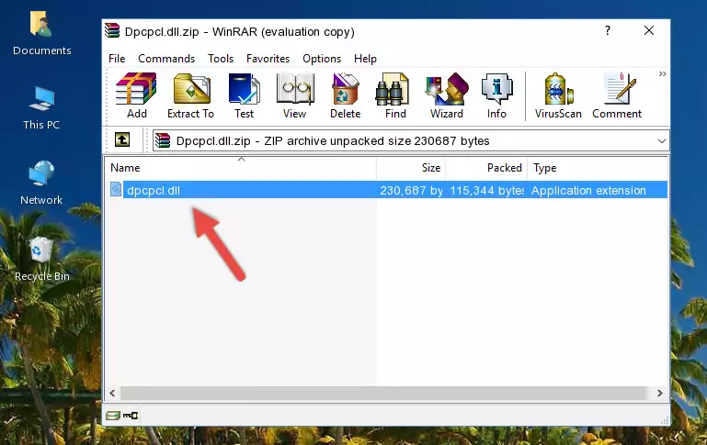
Task: Click the 115,344 bytes packed value
Action: click(487, 190)
